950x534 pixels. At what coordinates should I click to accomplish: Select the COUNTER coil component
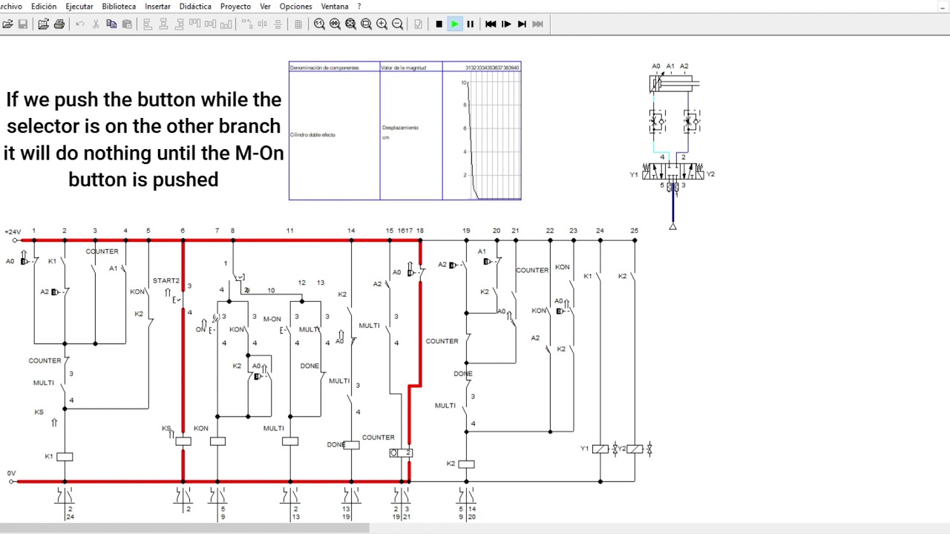pos(401,452)
